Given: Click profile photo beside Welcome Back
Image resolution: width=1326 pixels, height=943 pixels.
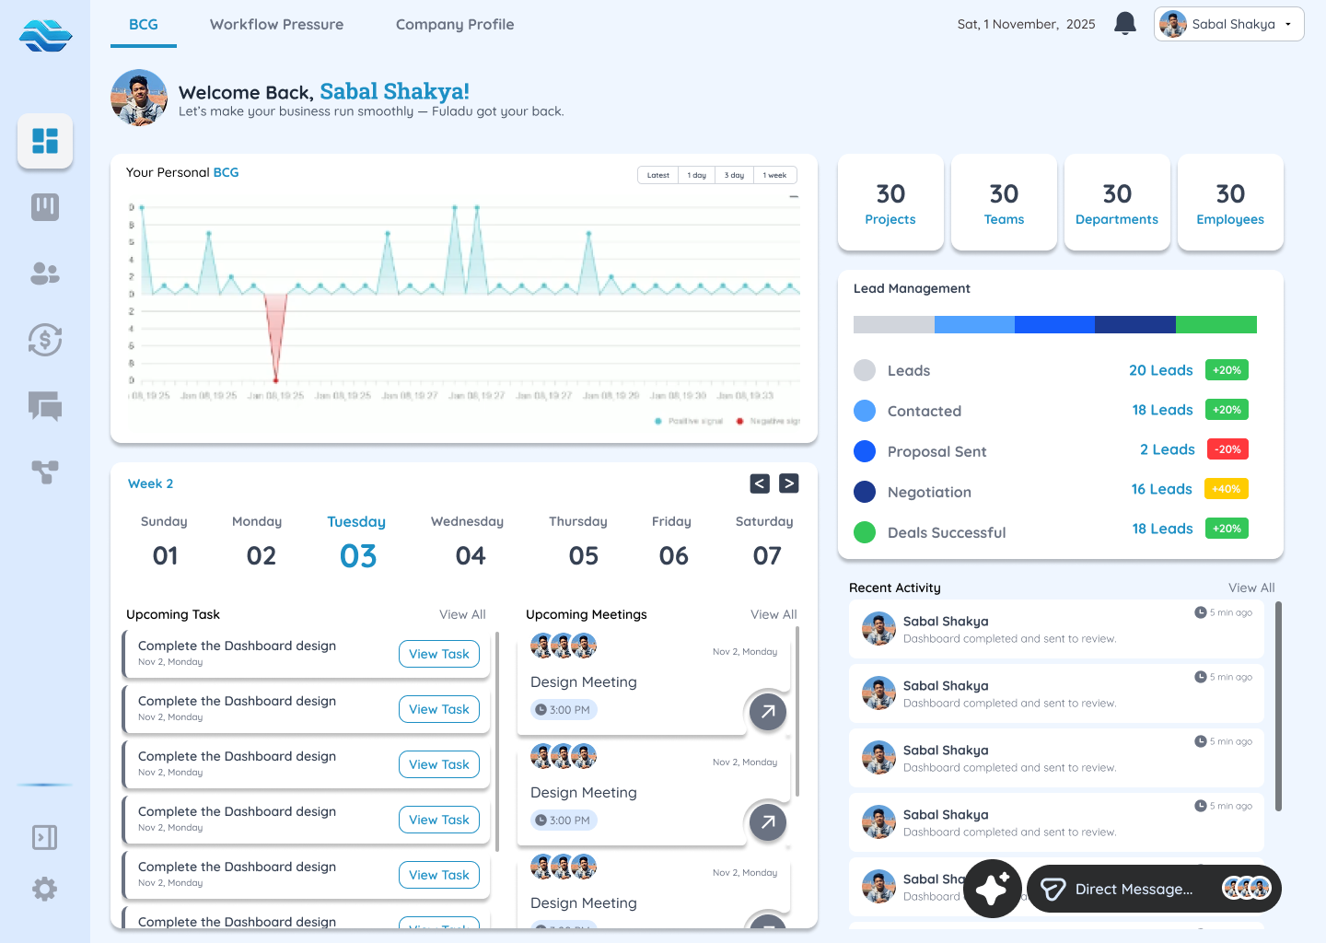Looking at the screenshot, I should [x=139, y=98].
